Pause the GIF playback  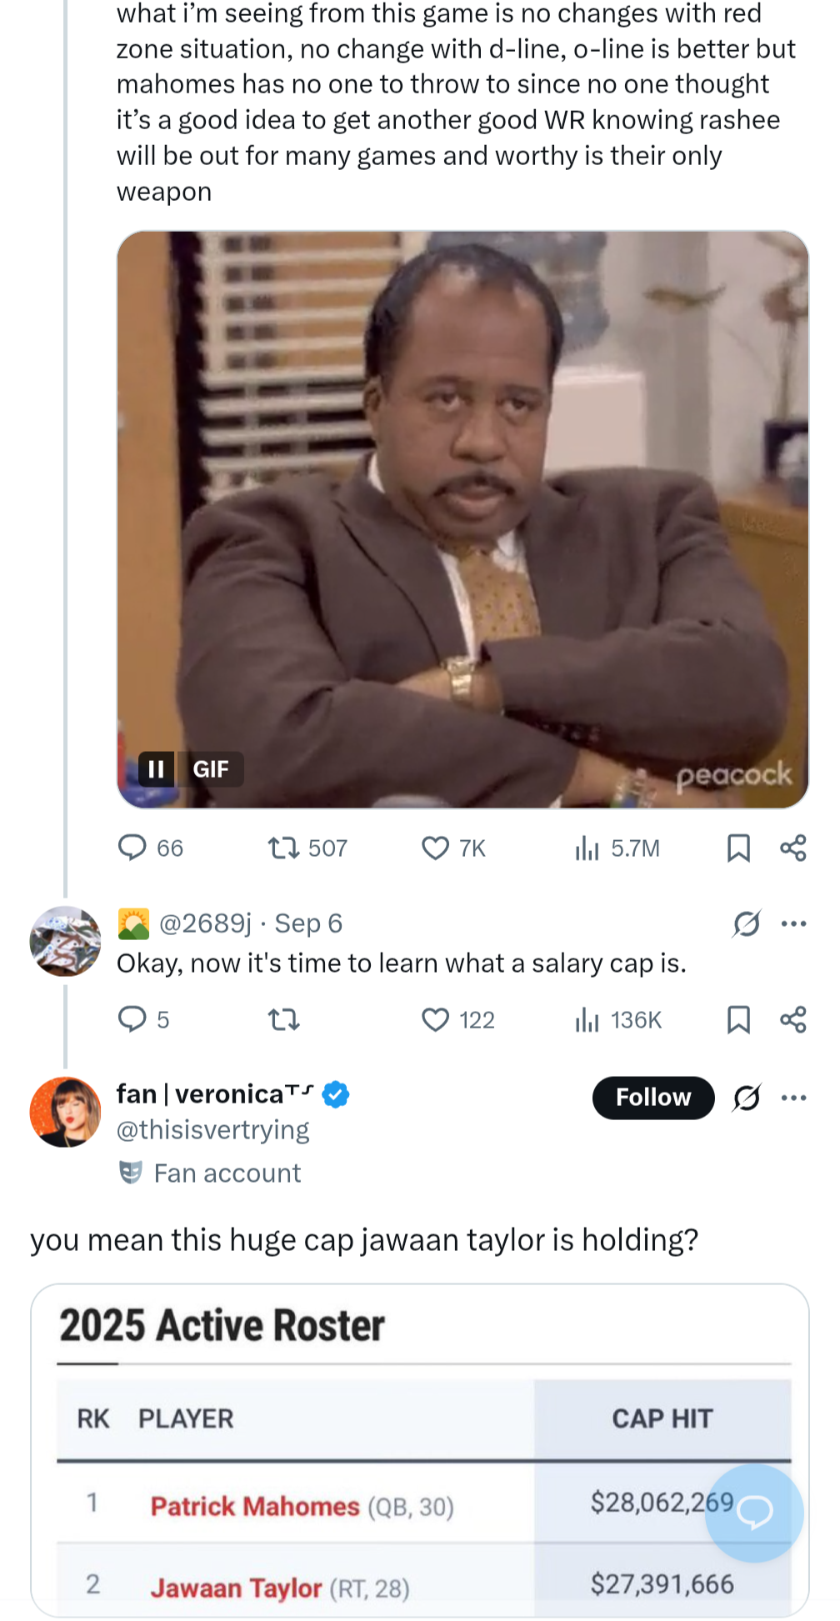coord(156,769)
